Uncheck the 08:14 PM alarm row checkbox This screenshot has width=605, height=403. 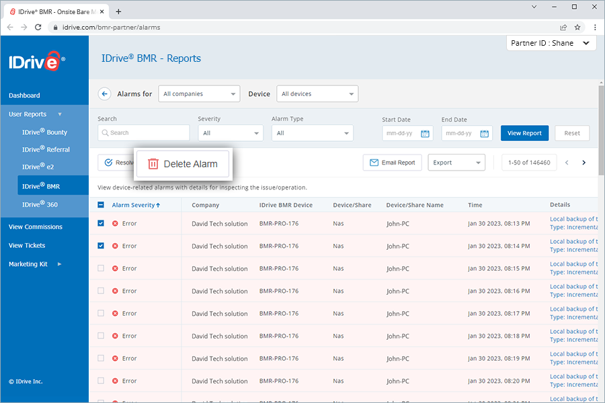101,246
